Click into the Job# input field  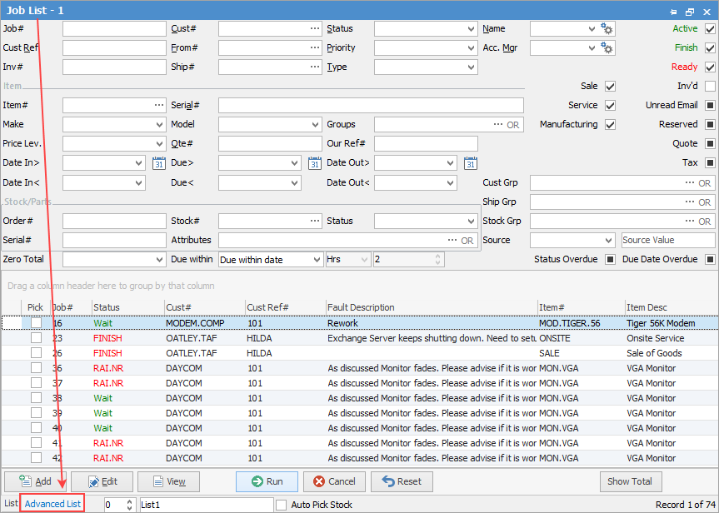click(x=114, y=29)
